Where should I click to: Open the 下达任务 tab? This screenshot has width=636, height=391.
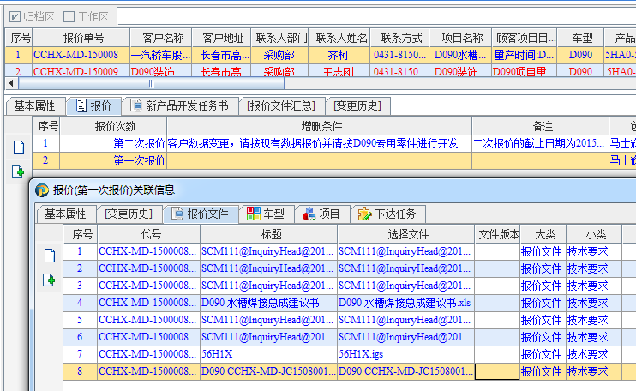[387, 214]
